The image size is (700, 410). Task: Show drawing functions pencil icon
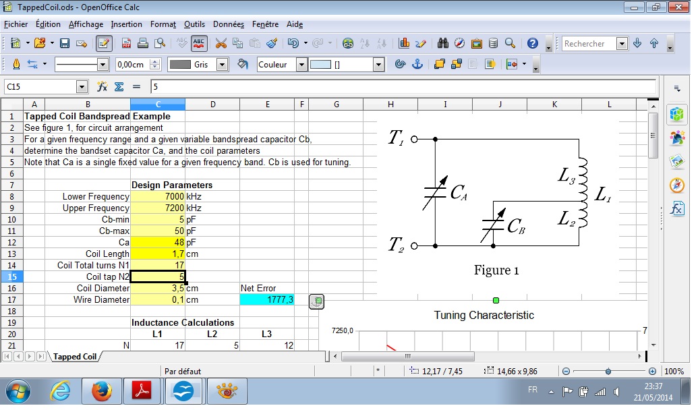pos(421,43)
